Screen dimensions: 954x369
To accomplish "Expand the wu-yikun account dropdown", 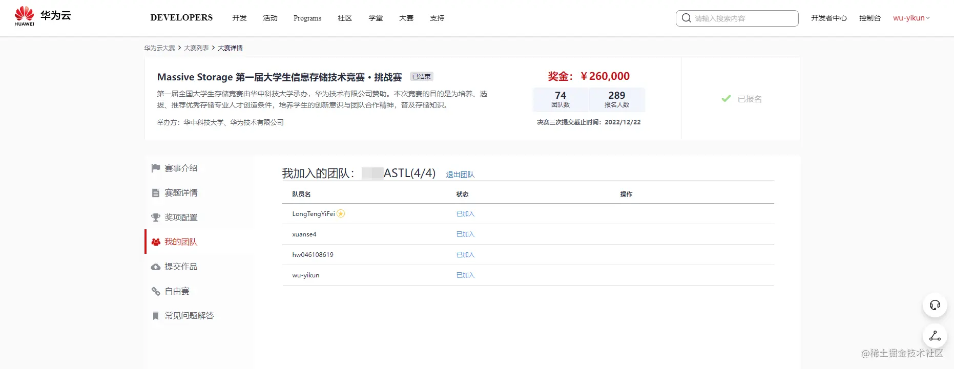I will tap(911, 18).
